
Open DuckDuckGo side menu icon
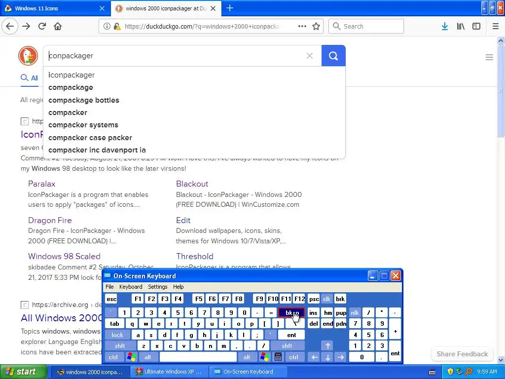coord(489,57)
